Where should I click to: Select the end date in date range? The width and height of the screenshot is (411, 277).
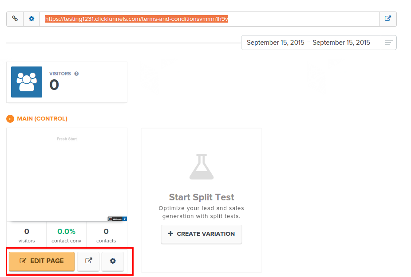(x=341, y=43)
